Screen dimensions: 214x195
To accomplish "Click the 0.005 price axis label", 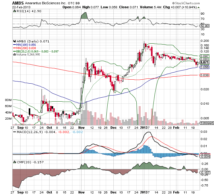I will point(205,118).
